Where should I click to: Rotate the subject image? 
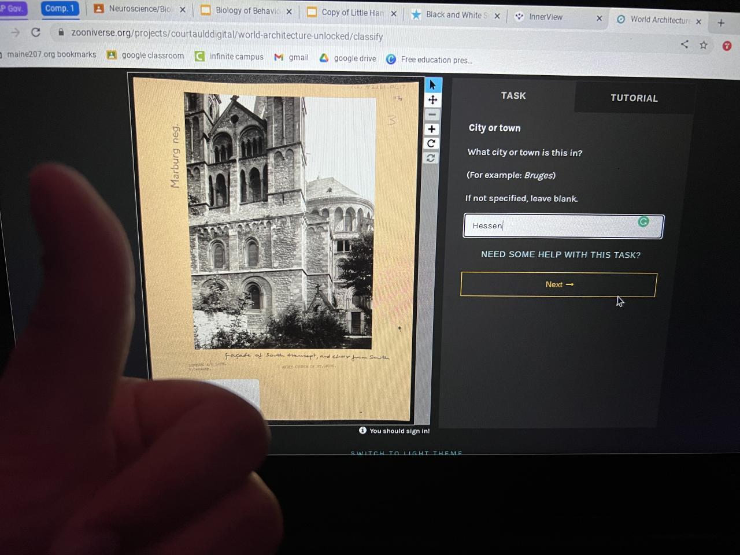[431, 143]
